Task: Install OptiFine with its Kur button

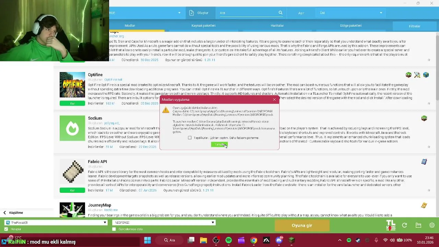Action: click(72, 103)
